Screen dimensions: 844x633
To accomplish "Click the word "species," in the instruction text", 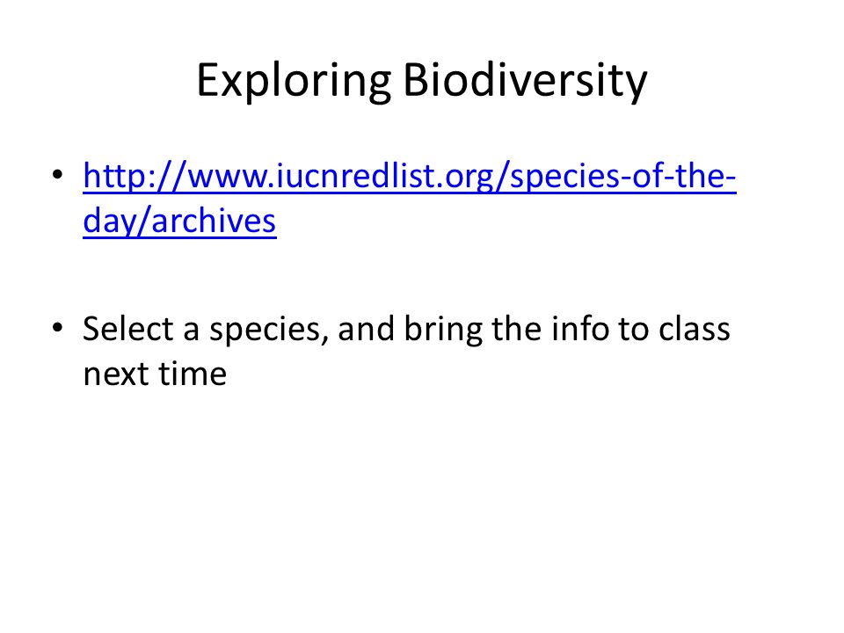I will (269, 330).
